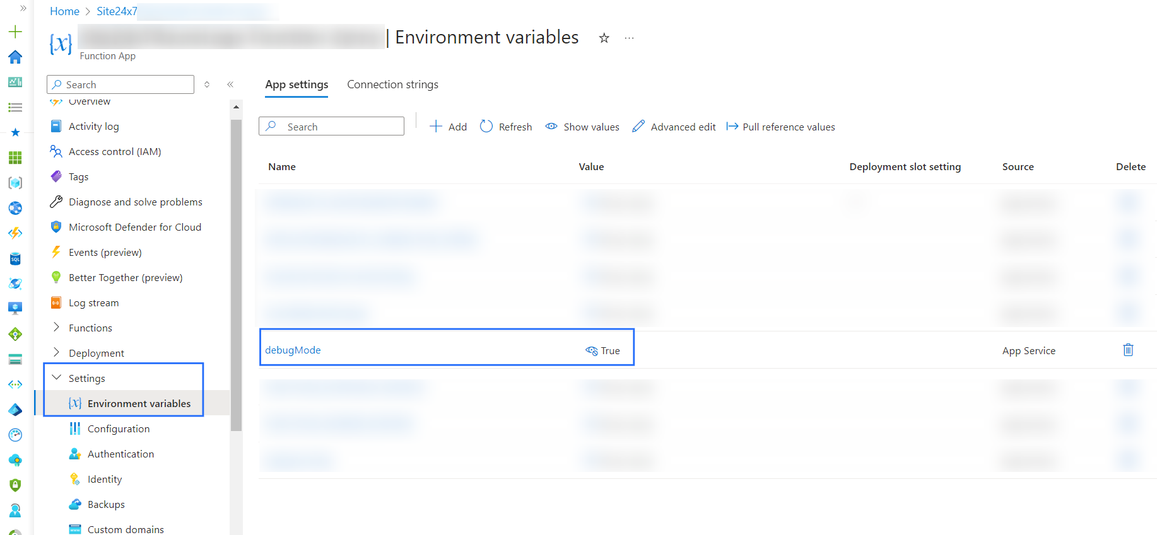
Task: Click the sidebar vertical scrollbar
Action: 236,271
